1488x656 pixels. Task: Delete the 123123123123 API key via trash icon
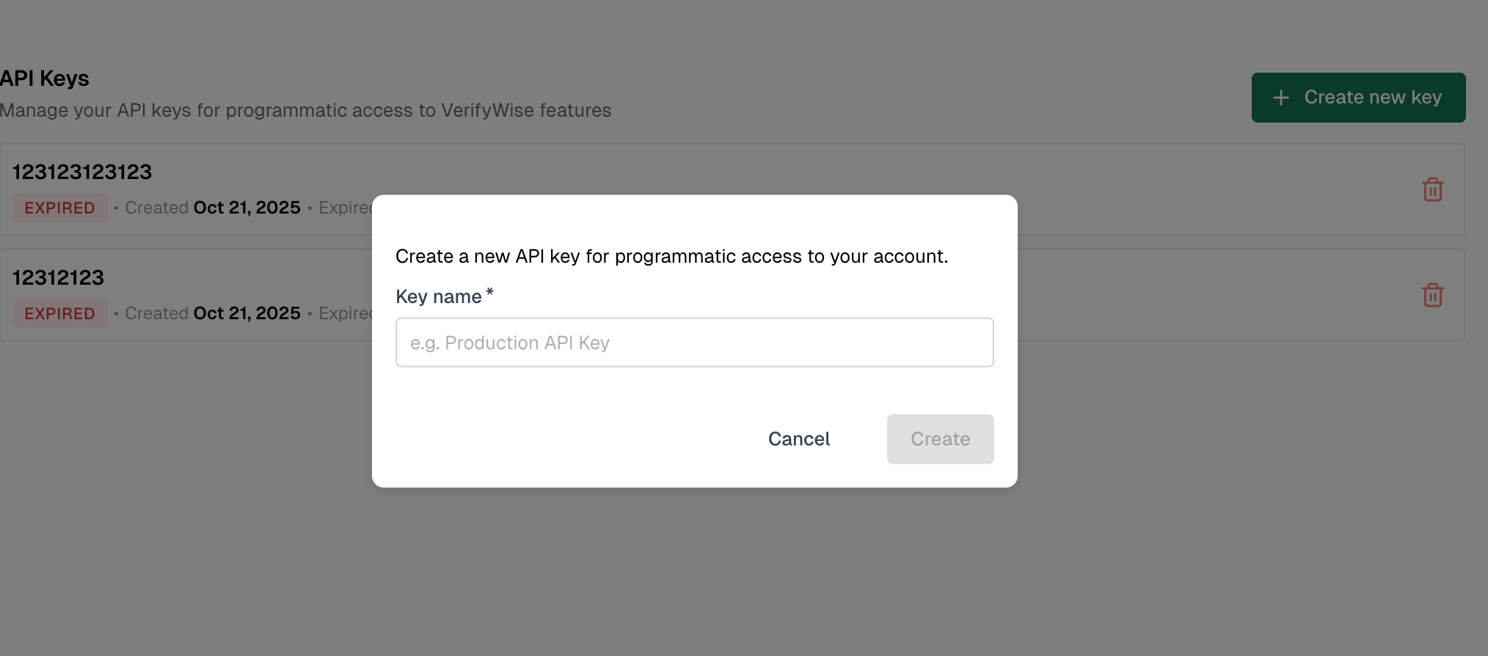(x=1432, y=189)
